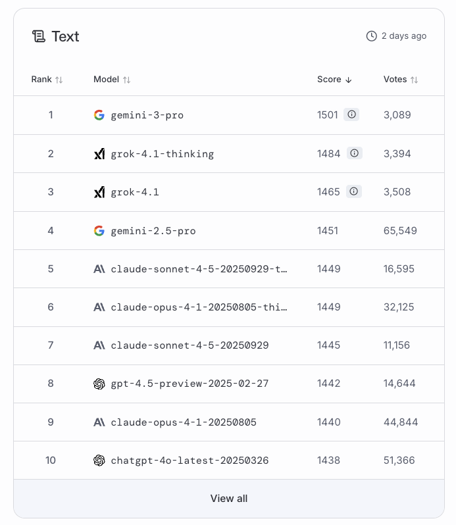Select the claude-sonnet-4-5-20250929 model in rank 7
This screenshot has height=525, width=456.
190,345
